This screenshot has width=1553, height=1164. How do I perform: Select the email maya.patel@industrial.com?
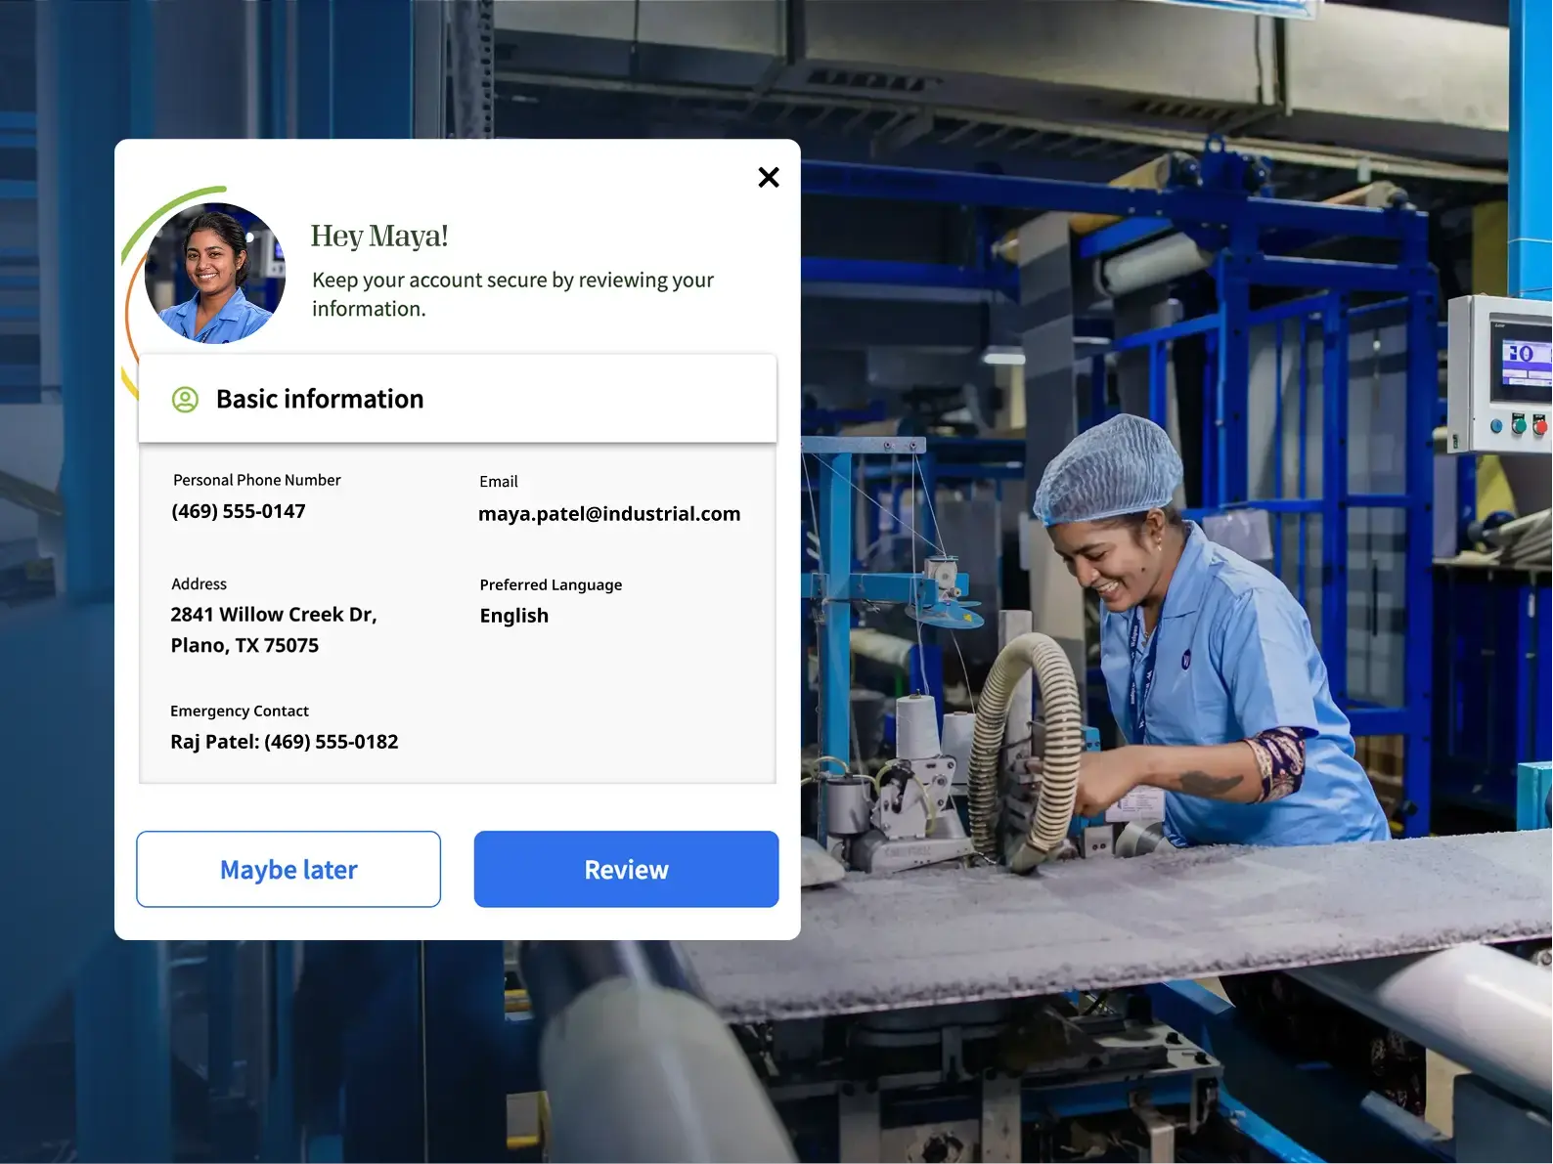[609, 514]
